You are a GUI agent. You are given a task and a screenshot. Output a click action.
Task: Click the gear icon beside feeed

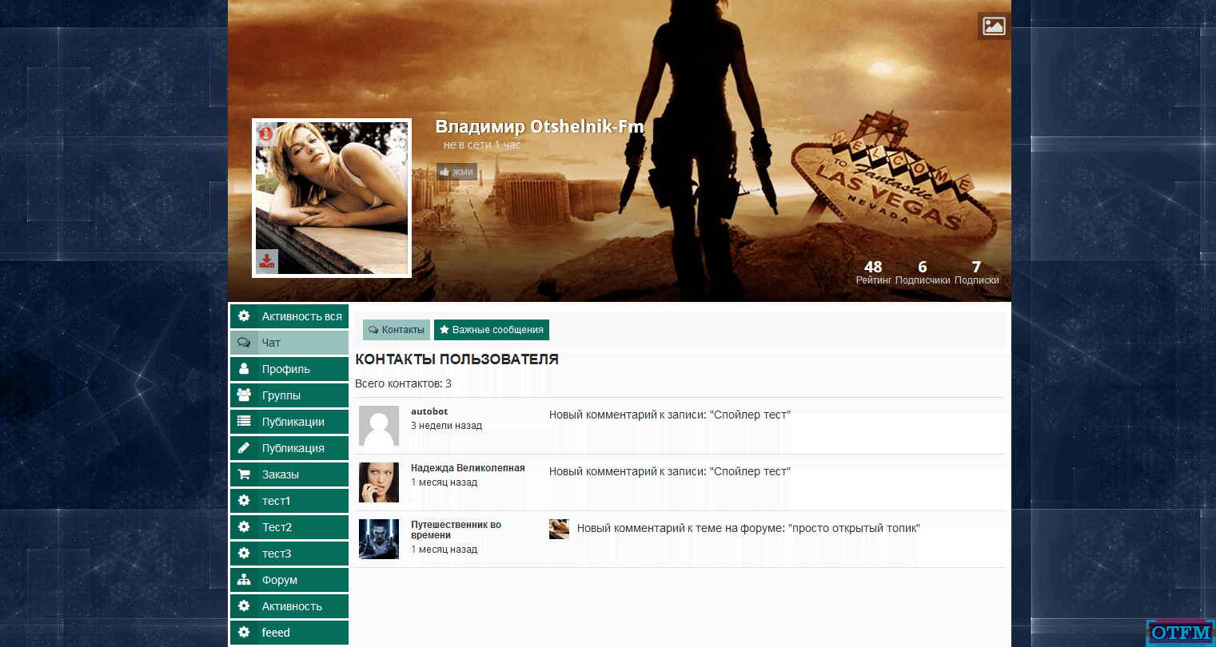click(x=244, y=633)
